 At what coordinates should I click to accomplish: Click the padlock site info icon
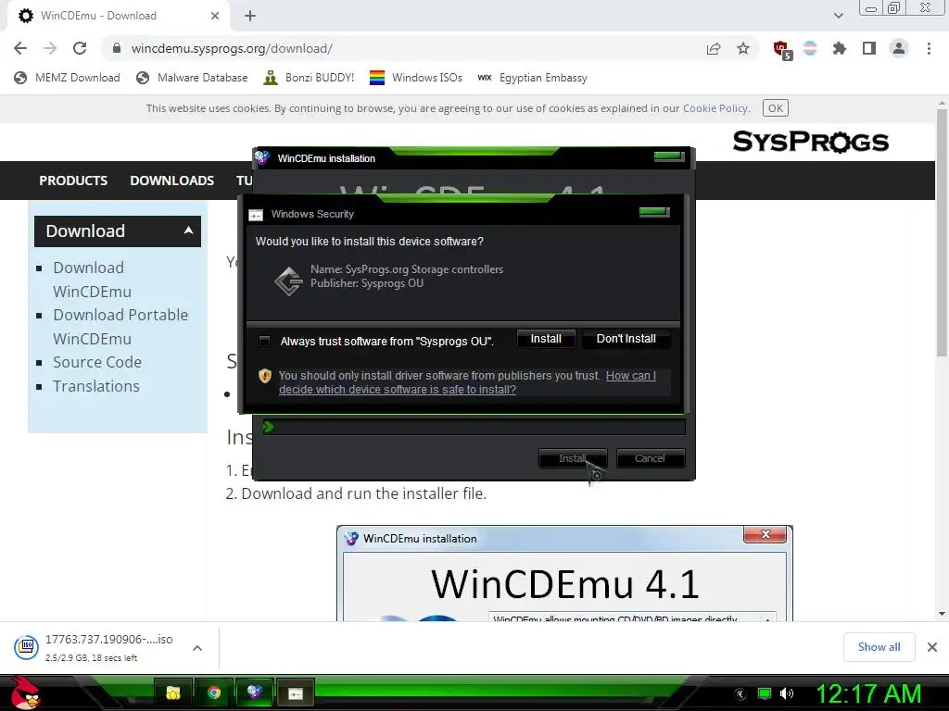[x=117, y=48]
